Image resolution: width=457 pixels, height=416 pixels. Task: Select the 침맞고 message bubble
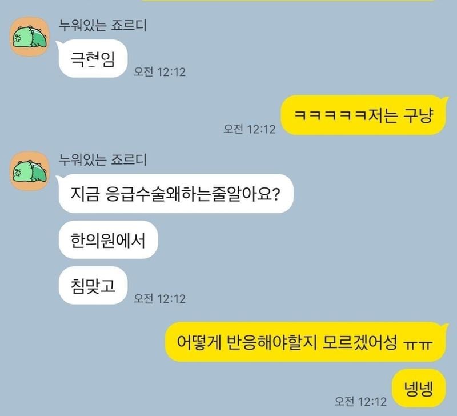pyautogui.click(x=93, y=285)
